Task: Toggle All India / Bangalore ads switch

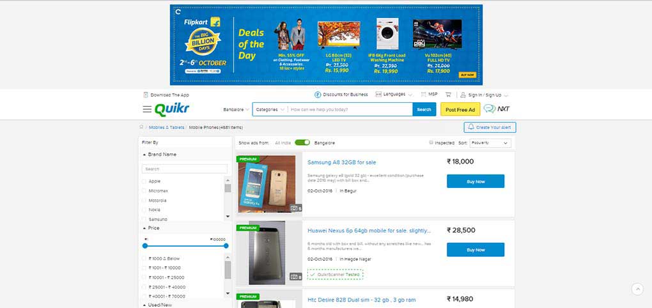Action: (302, 142)
